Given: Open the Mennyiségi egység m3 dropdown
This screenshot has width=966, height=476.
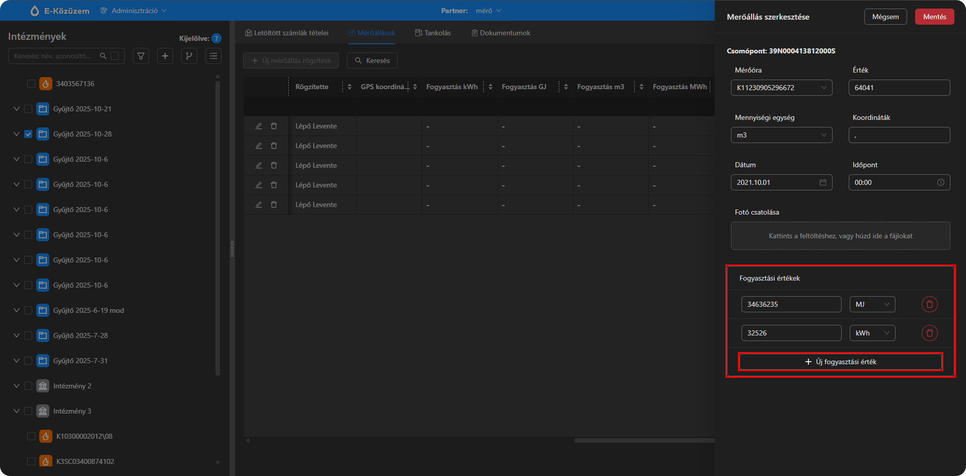Looking at the screenshot, I should point(781,135).
